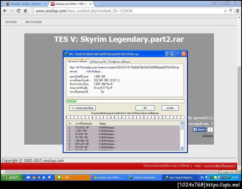Open the download options tab in IDM
This screenshot has height=189, width=242.
pyautogui.click(x=119, y=62)
